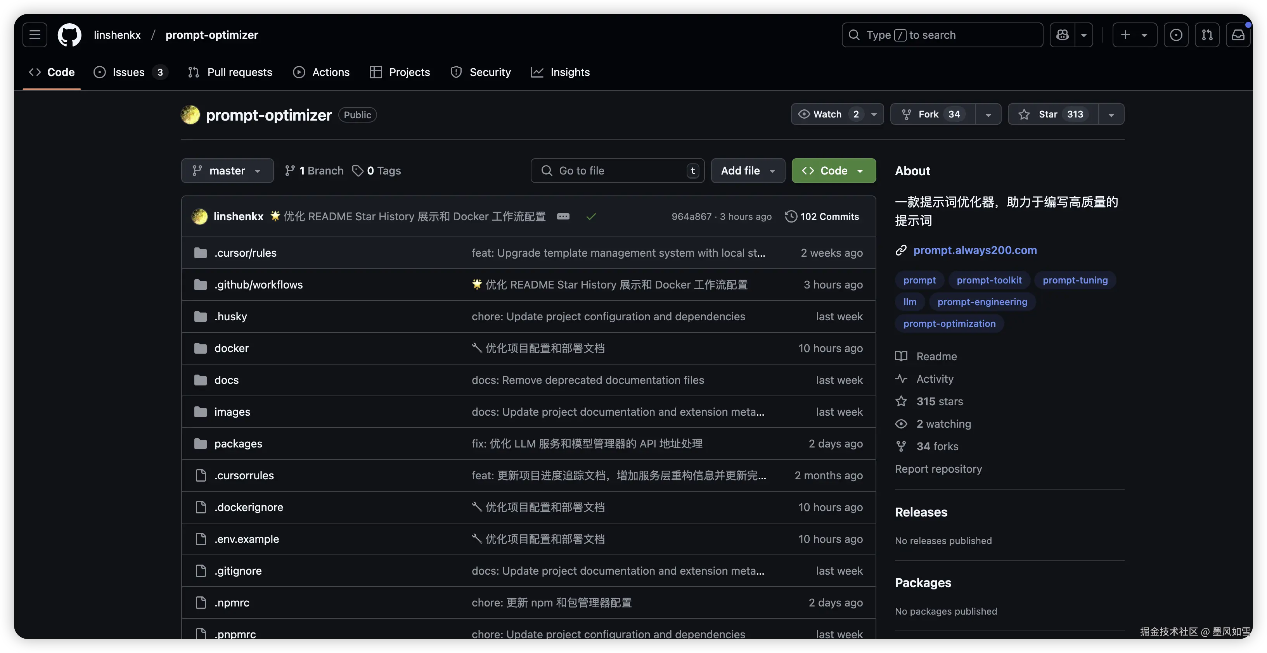
Task: Click the green commit status checkmark
Action: pos(591,216)
